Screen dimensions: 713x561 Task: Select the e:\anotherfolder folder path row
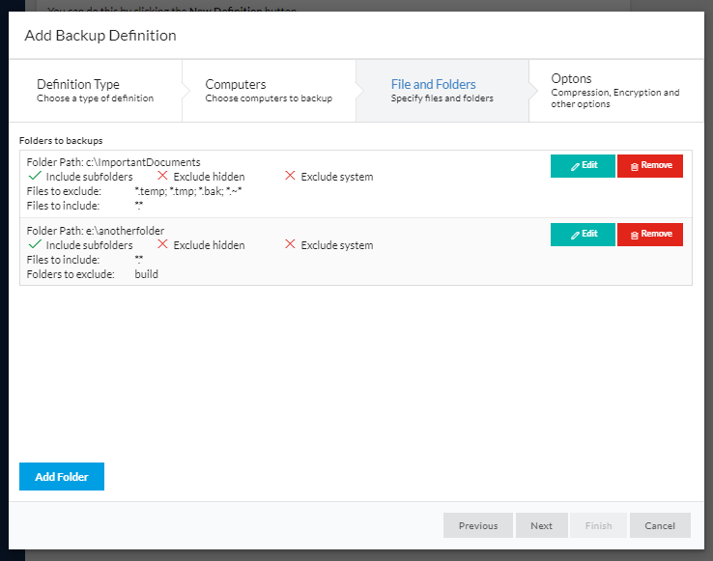[96, 231]
